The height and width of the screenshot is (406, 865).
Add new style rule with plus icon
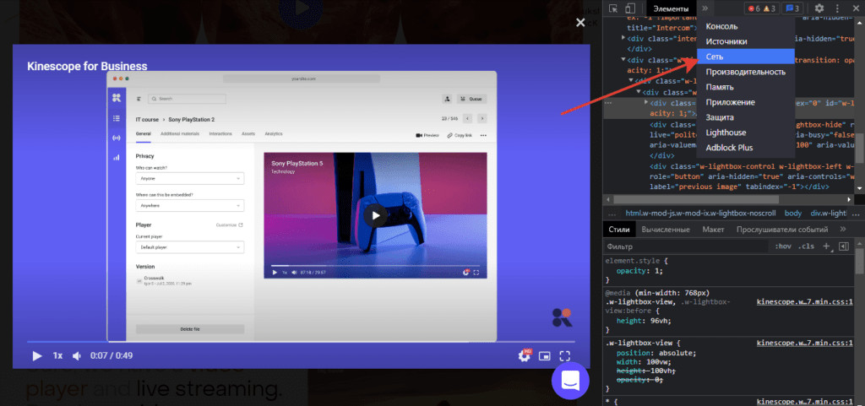(827, 246)
